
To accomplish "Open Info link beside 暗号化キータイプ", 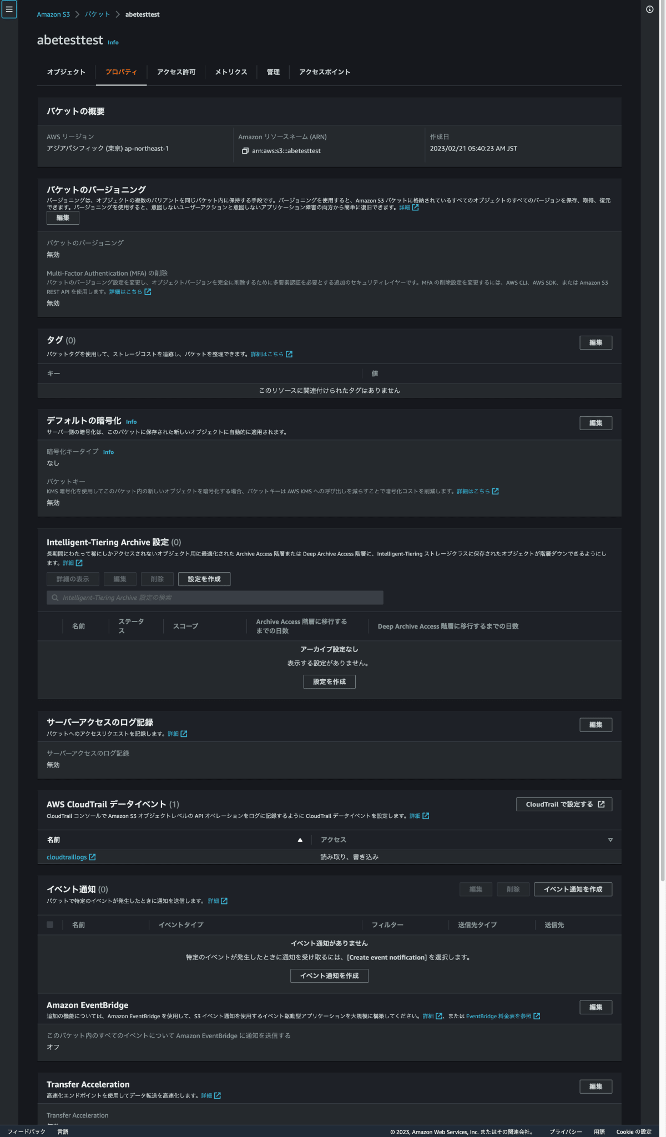I will point(108,452).
